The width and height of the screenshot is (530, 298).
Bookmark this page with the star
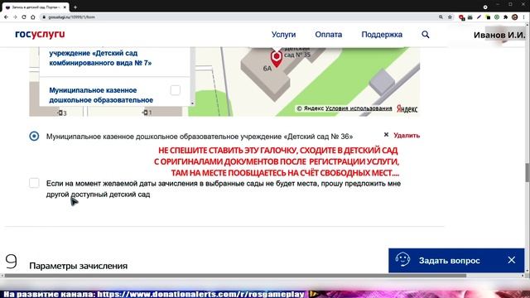click(x=450, y=17)
